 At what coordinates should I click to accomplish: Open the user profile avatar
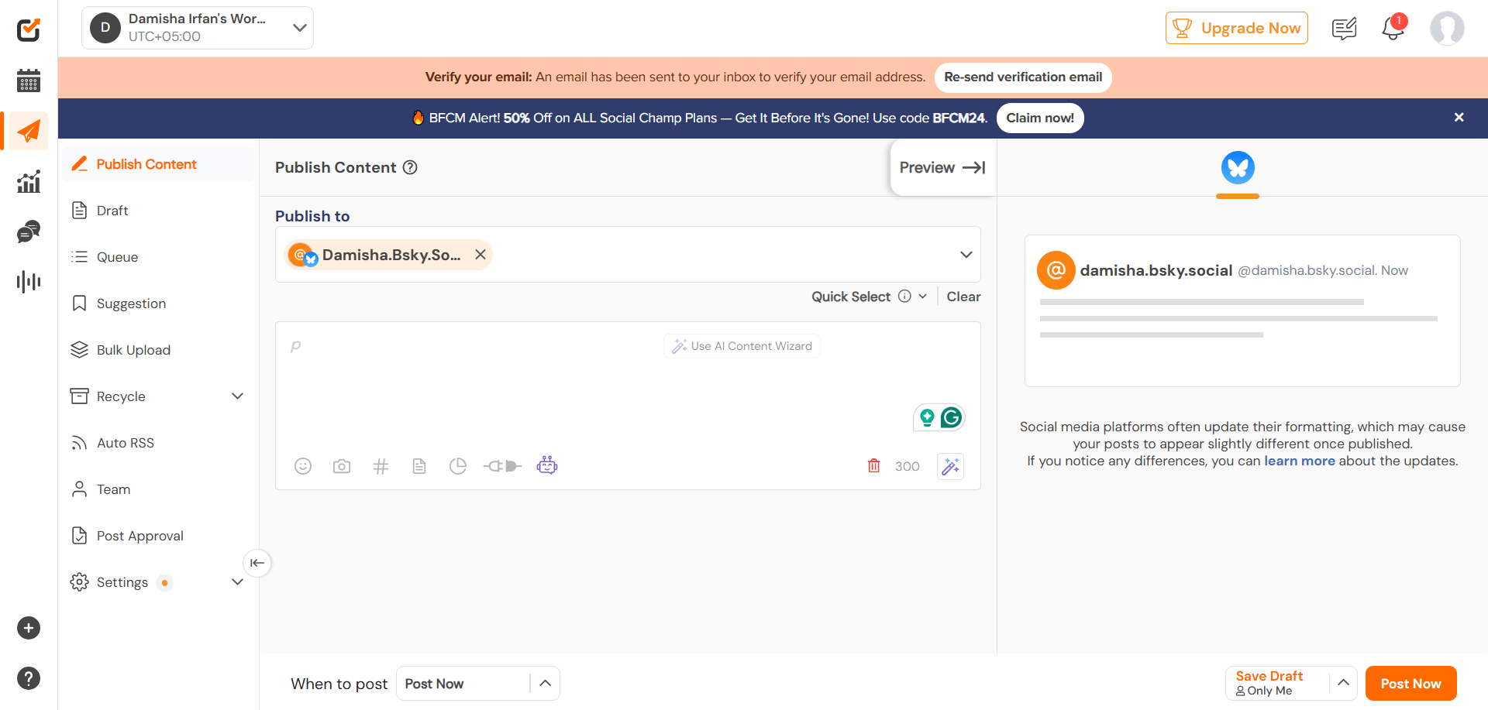(x=1447, y=28)
